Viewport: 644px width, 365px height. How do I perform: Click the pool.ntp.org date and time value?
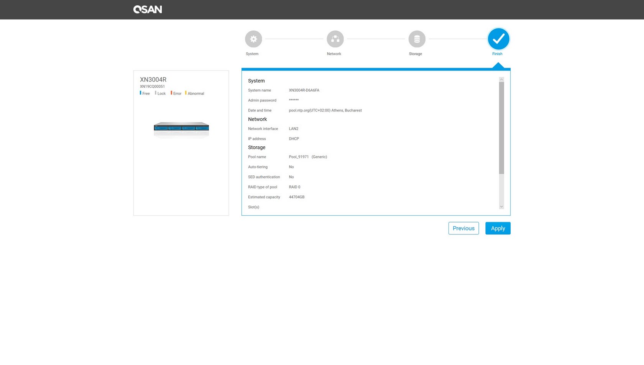(325, 110)
